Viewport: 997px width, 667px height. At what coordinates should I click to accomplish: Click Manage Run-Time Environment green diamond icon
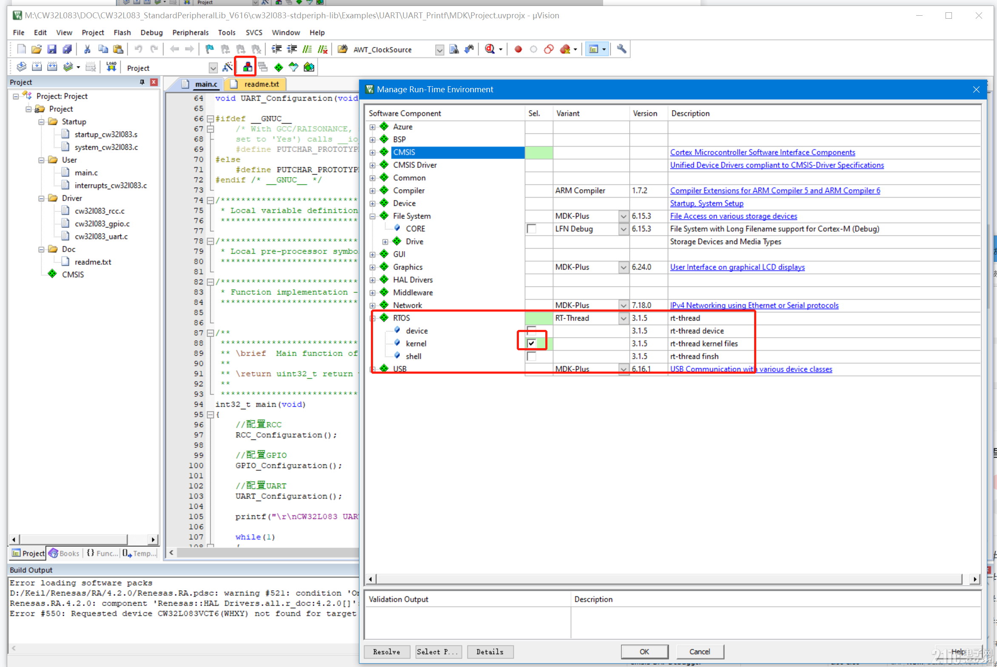[279, 67]
